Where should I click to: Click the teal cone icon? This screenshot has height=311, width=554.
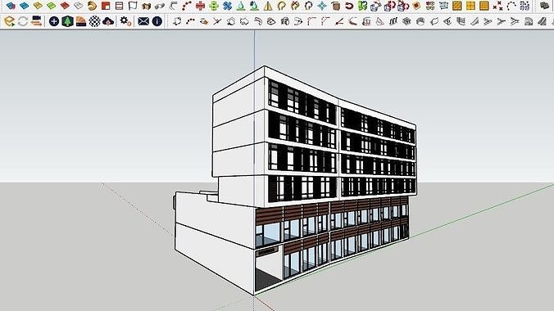pyautogui.click(x=241, y=6)
